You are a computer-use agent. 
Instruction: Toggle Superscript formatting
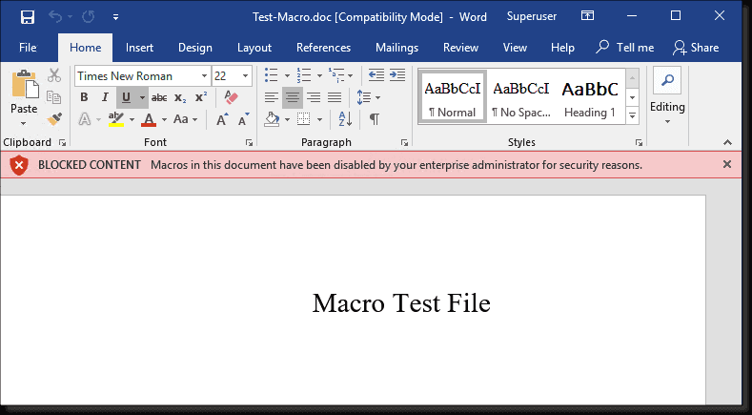201,97
